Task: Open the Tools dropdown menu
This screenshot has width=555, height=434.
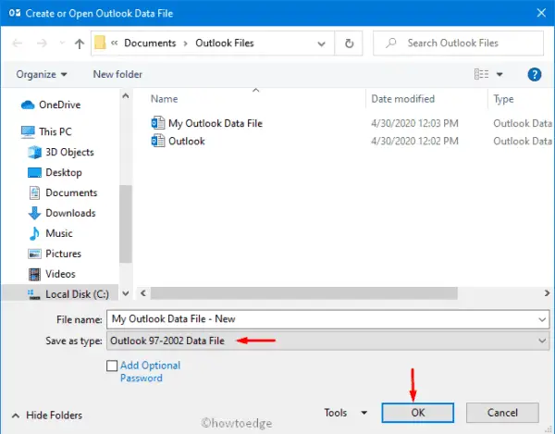Action: [x=345, y=413]
